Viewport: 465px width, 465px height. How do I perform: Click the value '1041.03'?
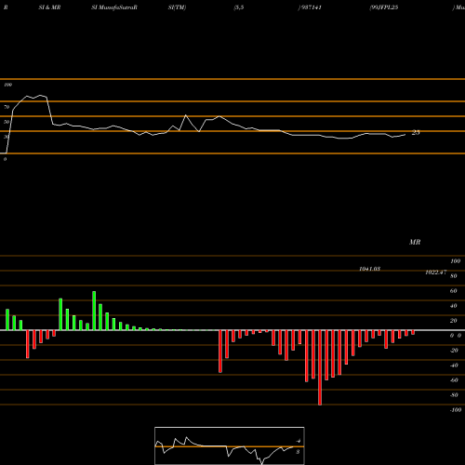(369, 269)
